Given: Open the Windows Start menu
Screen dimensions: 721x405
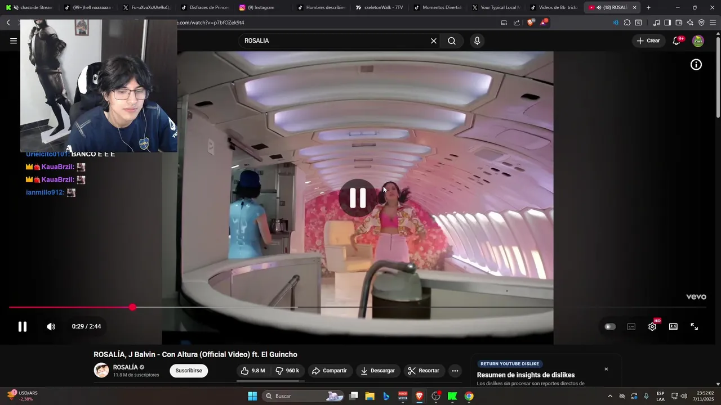Looking at the screenshot, I should pos(252,396).
